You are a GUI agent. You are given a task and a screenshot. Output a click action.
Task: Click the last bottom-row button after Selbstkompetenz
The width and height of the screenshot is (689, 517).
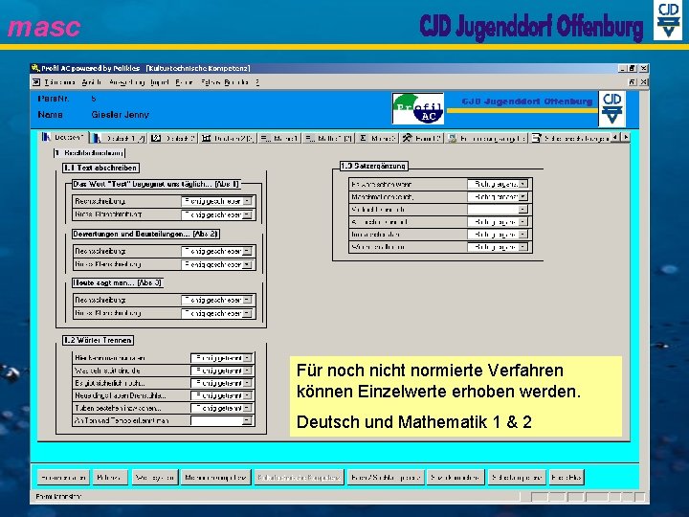[x=567, y=478]
